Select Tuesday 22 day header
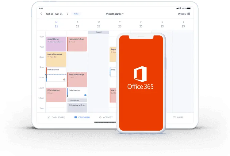 (78, 24)
